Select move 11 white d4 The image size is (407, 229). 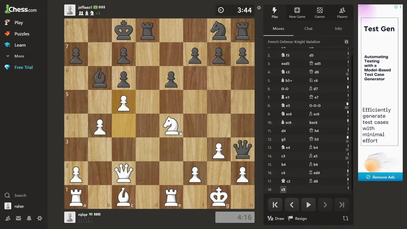point(284,131)
